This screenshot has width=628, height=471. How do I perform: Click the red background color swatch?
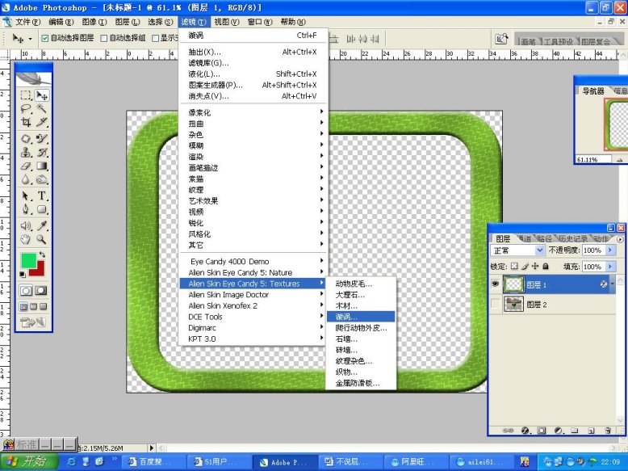tap(39, 271)
